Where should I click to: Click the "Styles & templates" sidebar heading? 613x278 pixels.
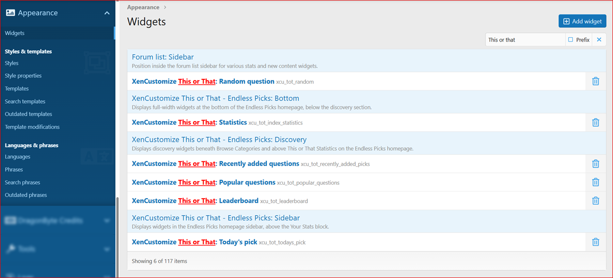[x=28, y=51]
